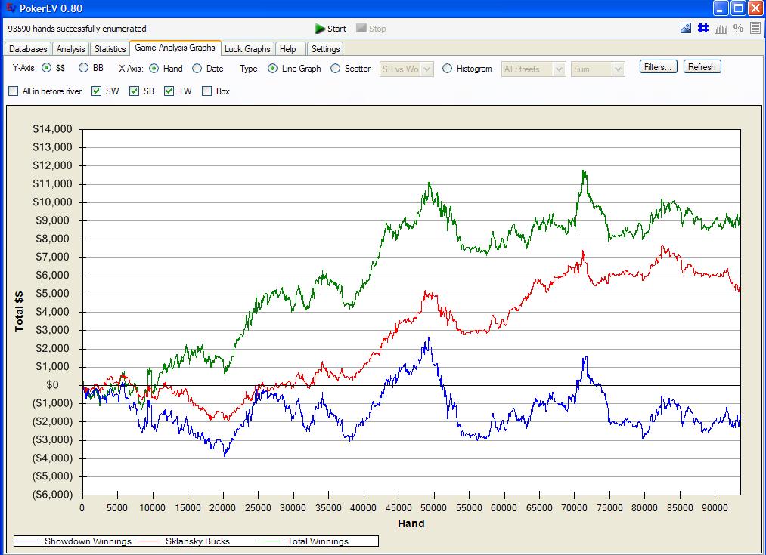Screen dimensions: 766x555
Task: Click the bar chart histogram icon
Action: [x=720, y=29]
